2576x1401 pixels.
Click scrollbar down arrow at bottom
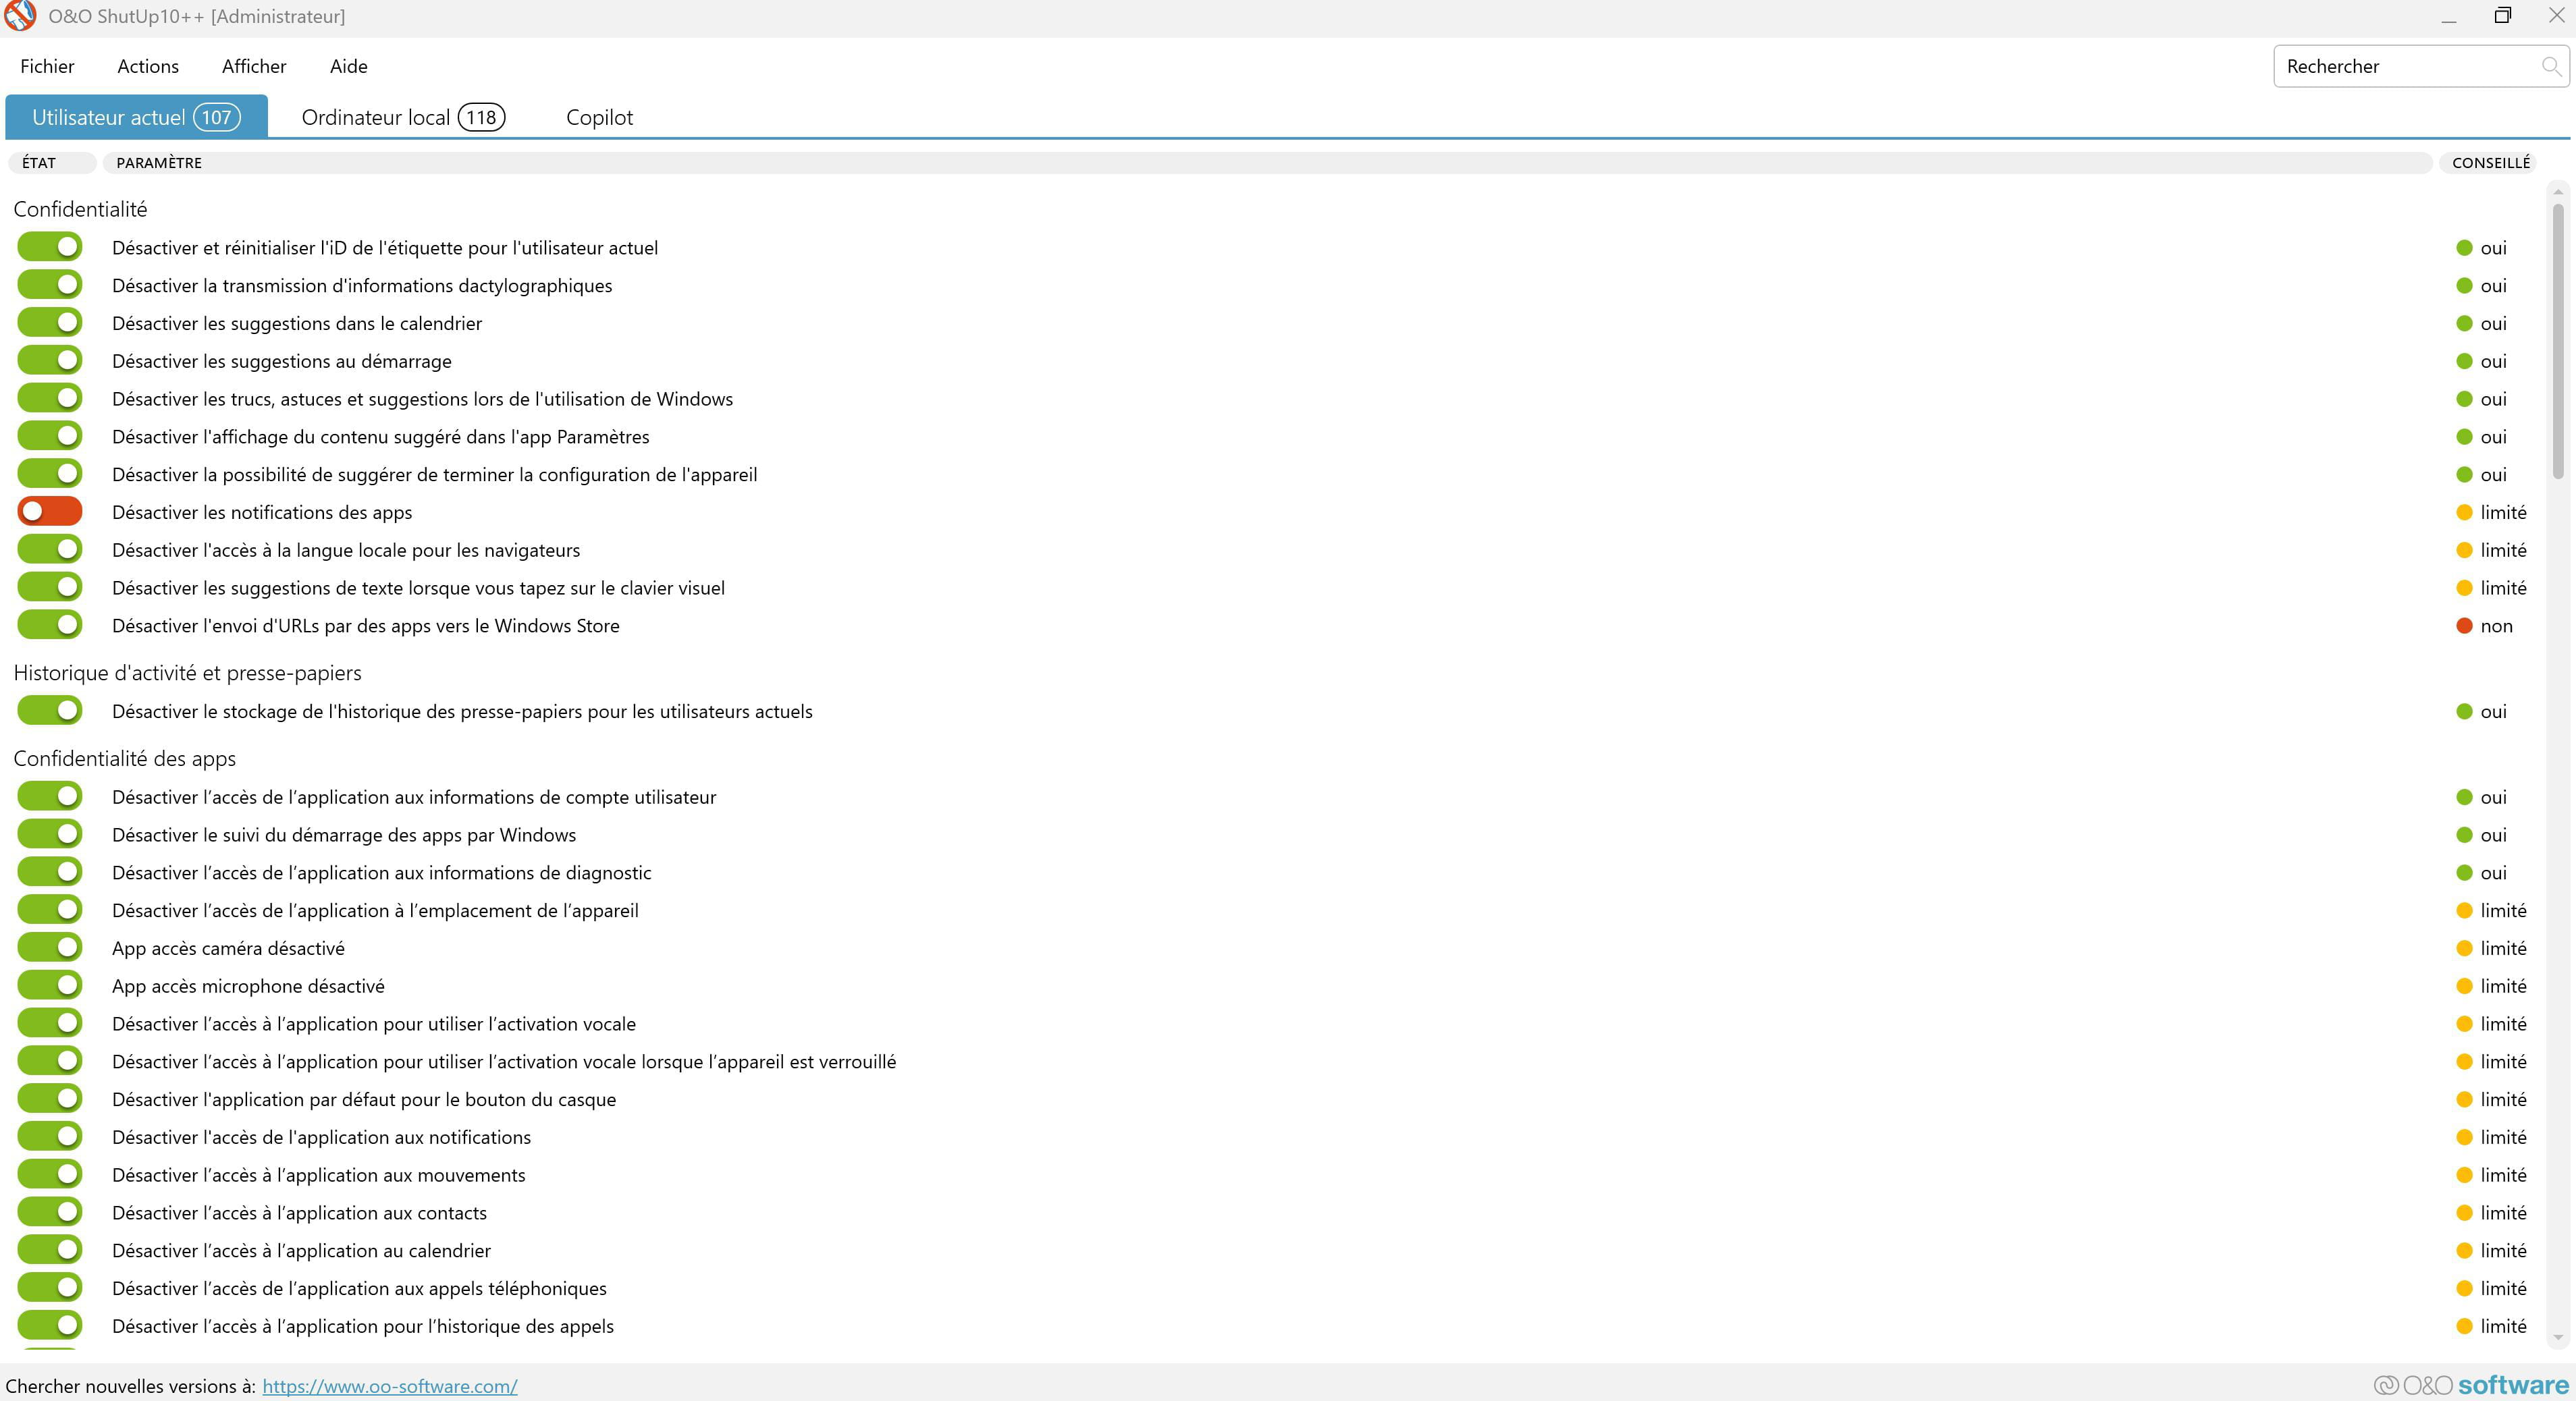click(2558, 1337)
